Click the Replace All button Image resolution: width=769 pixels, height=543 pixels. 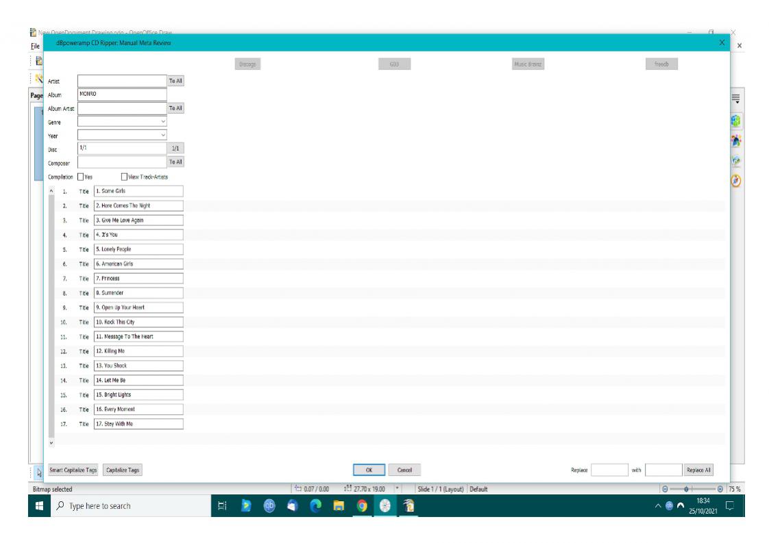tap(698, 470)
